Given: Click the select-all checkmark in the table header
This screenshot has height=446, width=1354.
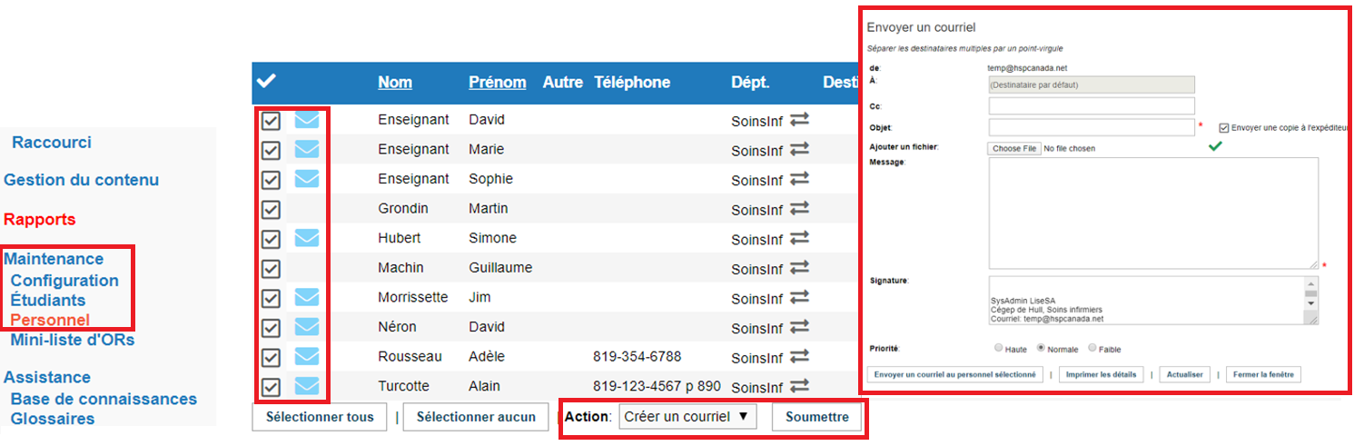Looking at the screenshot, I should pyautogui.click(x=266, y=82).
